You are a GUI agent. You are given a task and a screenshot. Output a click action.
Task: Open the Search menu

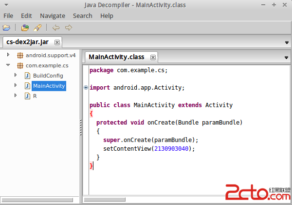pyautogui.click(x=83, y=16)
